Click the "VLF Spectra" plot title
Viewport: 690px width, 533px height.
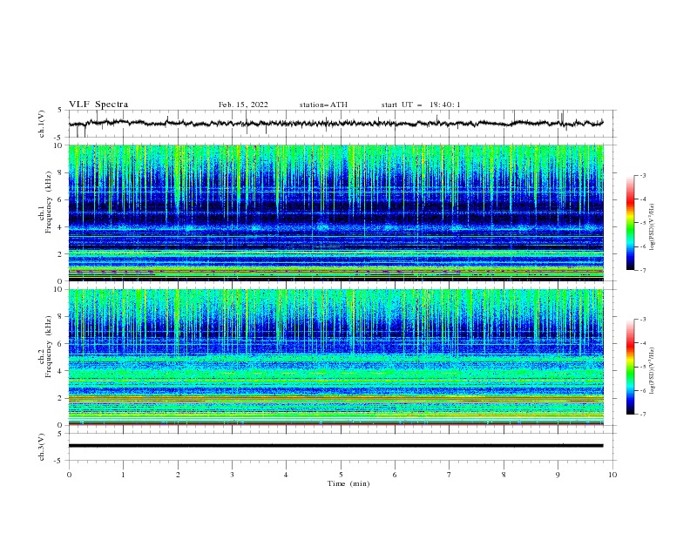tap(98, 105)
